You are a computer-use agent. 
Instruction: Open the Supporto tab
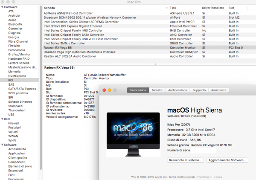(199, 90)
